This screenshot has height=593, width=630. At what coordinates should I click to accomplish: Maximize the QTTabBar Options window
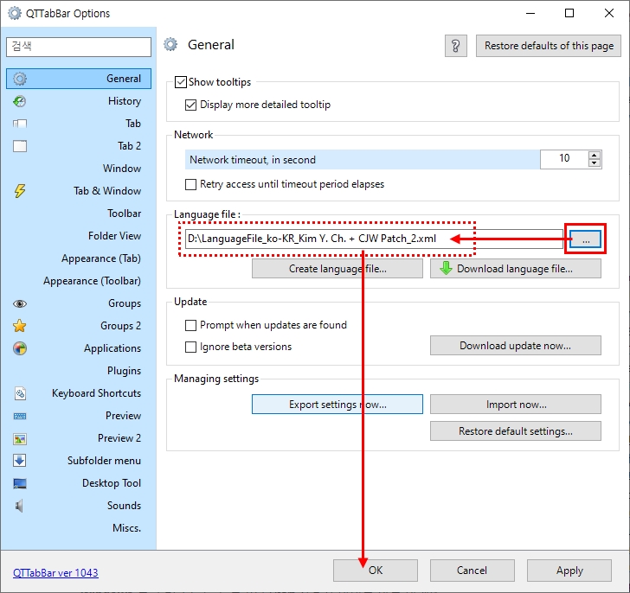pyautogui.click(x=569, y=13)
